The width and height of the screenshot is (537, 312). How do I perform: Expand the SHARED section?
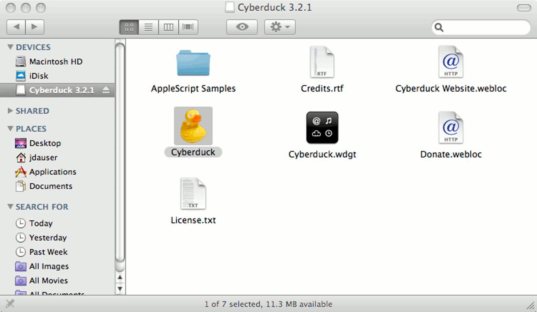pyautogui.click(x=10, y=111)
